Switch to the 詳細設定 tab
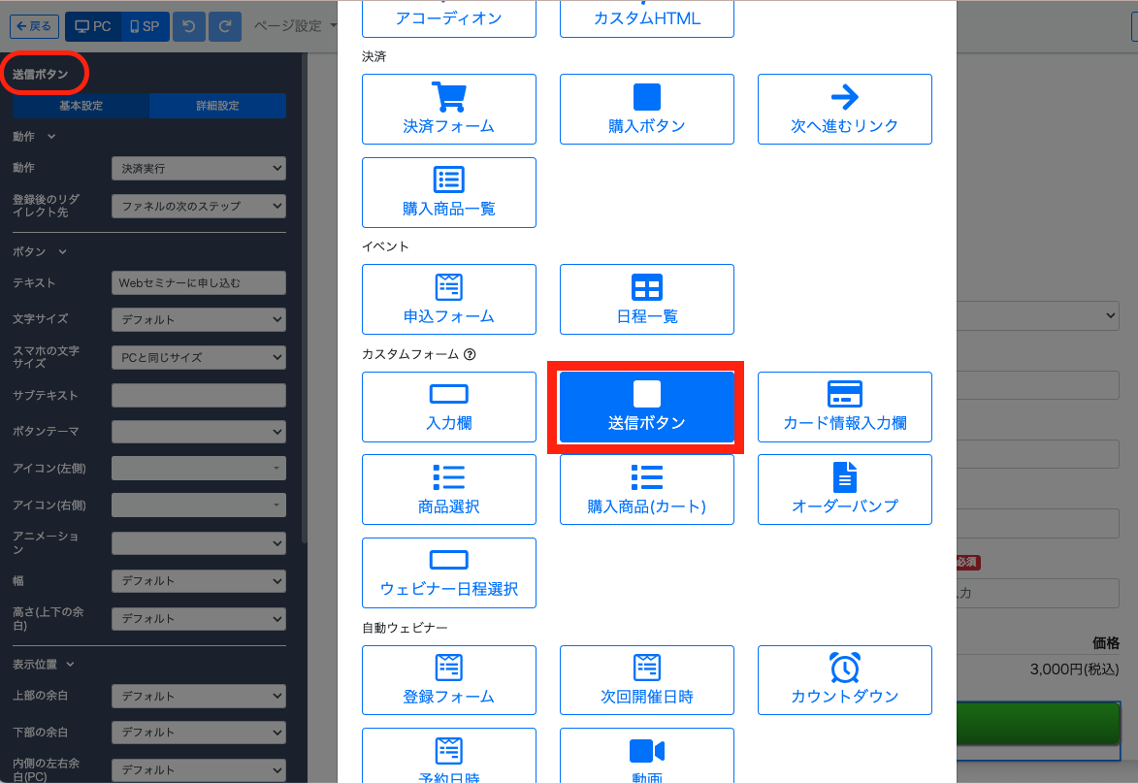 click(x=217, y=106)
